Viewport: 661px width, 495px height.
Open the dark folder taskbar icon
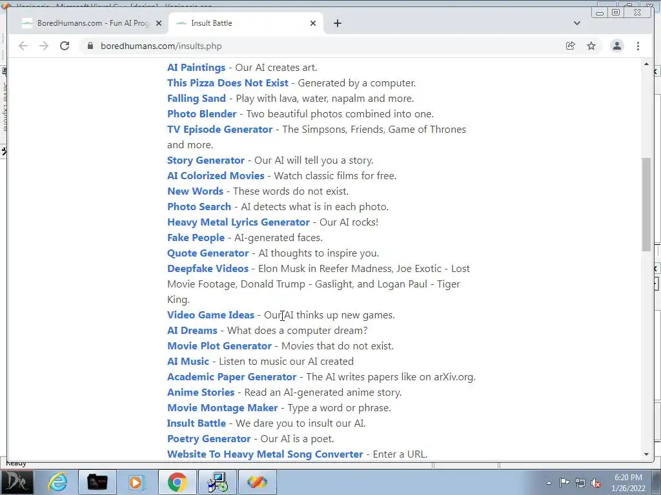[97, 482]
